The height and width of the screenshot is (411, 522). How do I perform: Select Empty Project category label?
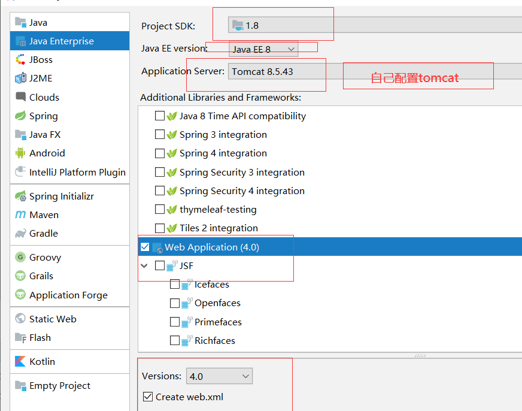60,386
